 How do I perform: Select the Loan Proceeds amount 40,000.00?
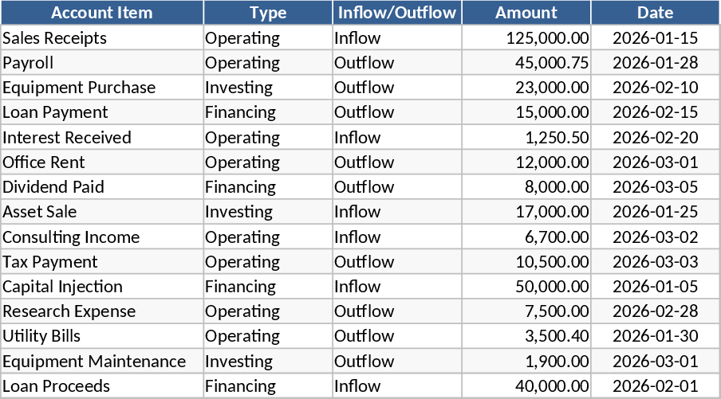tap(547, 386)
